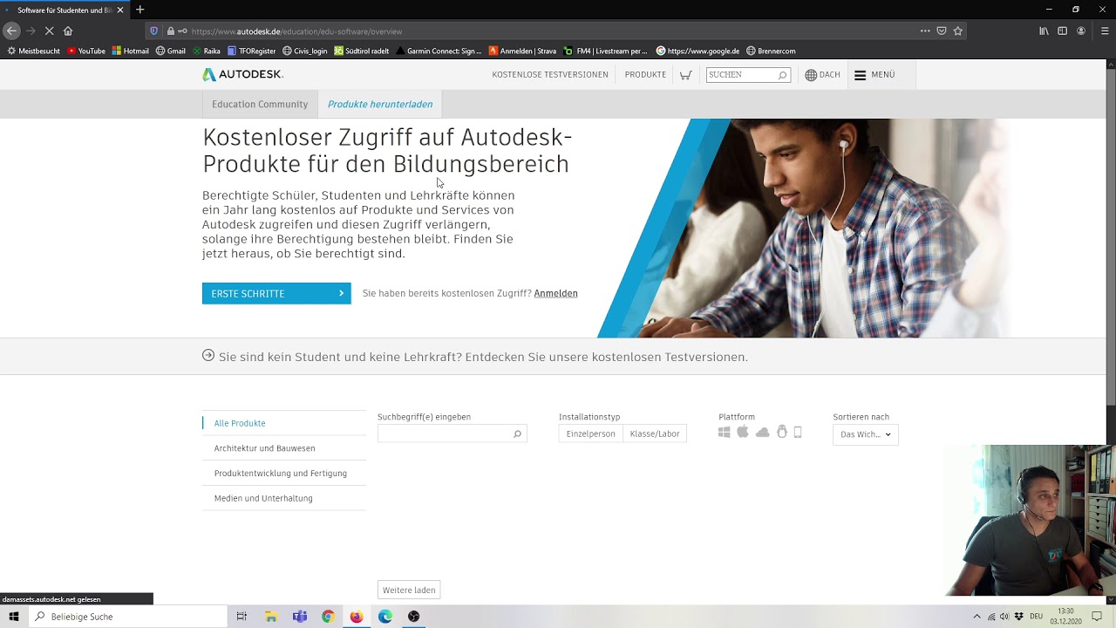Click the globe icon next to DACH
1116x628 pixels.
click(x=811, y=75)
